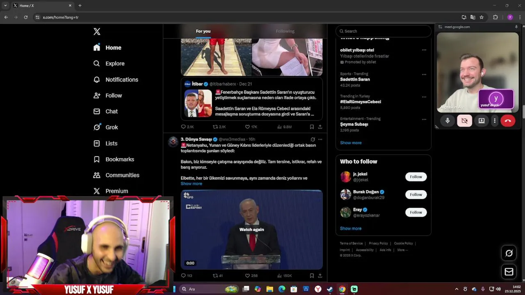Open Home from the X sidebar
The height and width of the screenshot is (295, 525).
(x=107, y=48)
